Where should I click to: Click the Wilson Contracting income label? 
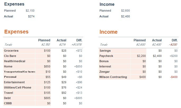(x=113, y=77)
